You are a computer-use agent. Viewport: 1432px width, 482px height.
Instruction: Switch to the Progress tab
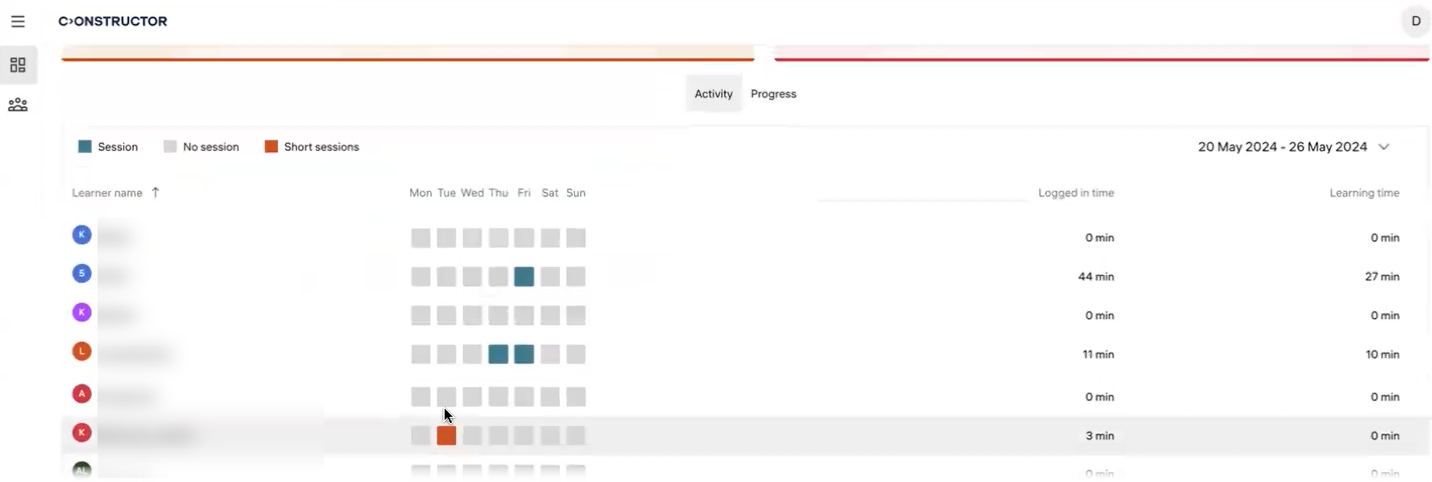tap(773, 94)
